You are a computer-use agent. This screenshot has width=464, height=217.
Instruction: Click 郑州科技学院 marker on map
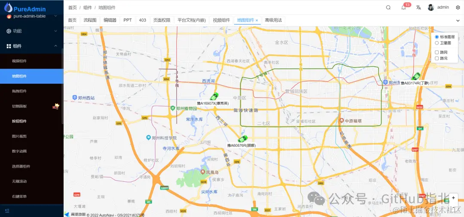(148, 137)
